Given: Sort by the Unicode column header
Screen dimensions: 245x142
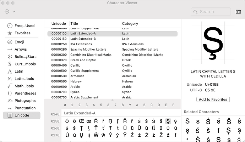Looking at the screenshot, I should click(59, 23).
